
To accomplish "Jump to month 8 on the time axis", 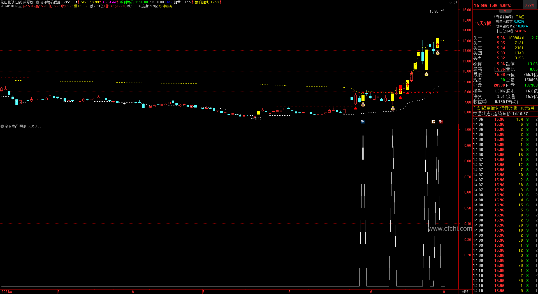I will (289, 291).
